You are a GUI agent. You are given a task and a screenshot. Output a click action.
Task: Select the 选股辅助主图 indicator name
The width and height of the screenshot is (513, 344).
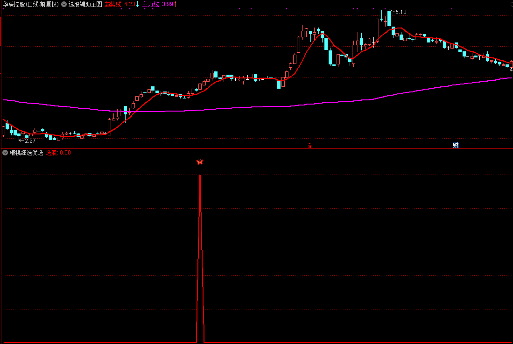(85, 4)
